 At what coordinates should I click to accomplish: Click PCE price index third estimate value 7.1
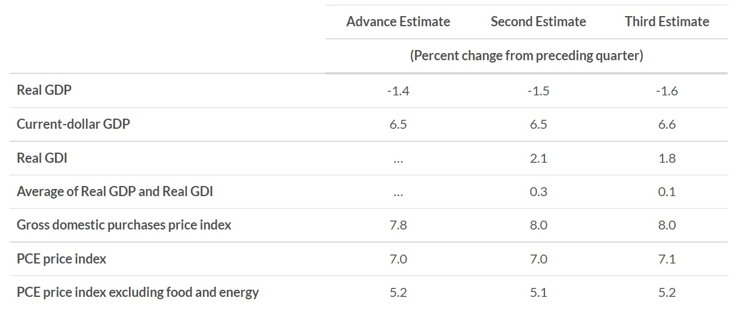[x=667, y=259]
